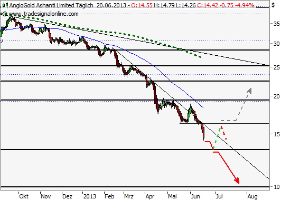
Task: Click the 'Okt' month label
Action: pos(24,196)
